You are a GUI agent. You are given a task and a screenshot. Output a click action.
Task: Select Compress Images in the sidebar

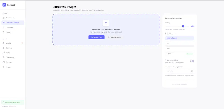[x=13, y=23]
